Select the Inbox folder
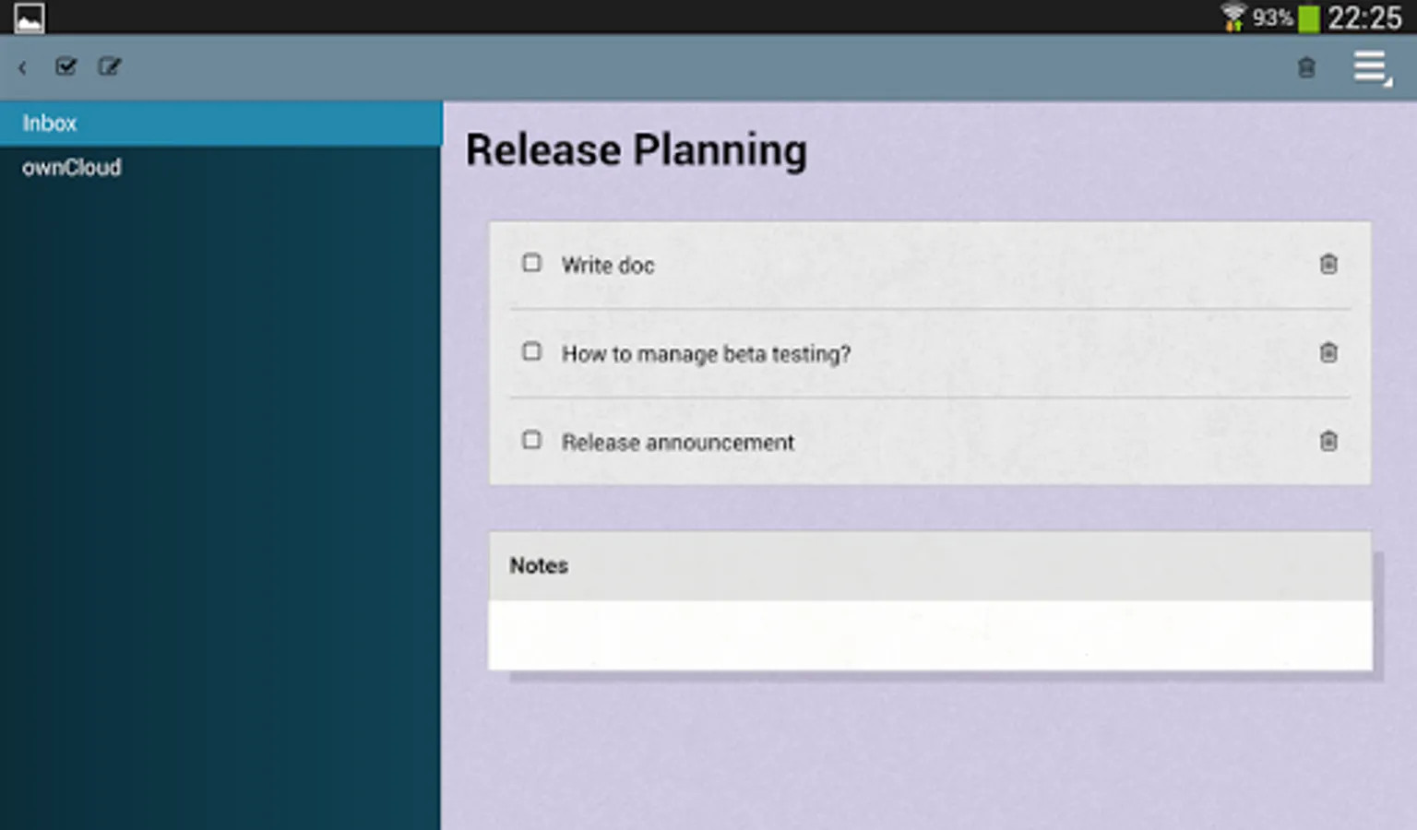This screenshot has width=1417, height=830. (x=221, y=124)
